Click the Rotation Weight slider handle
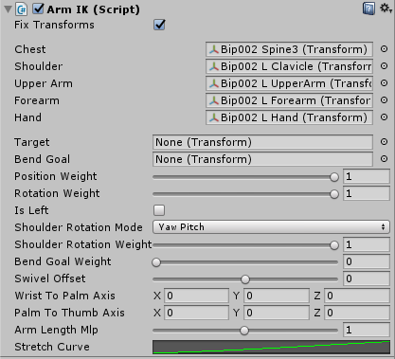Image resolution: width=395 pixels, height=359 pixels. pyautogui.click(x=334, y=194)
